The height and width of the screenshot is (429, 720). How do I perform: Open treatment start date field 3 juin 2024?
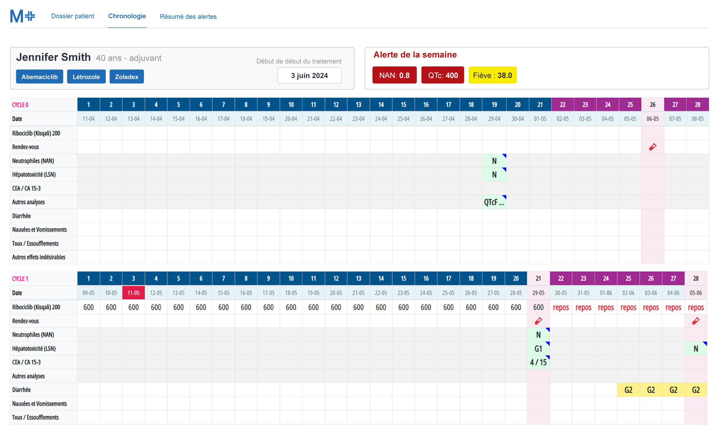click(x=309, y=75)
